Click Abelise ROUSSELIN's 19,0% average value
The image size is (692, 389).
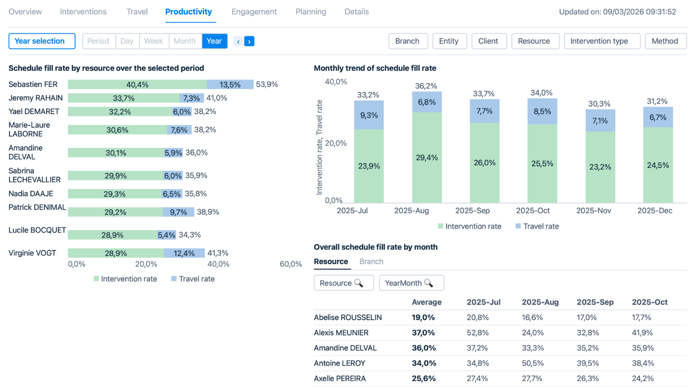tap(423, 317)
